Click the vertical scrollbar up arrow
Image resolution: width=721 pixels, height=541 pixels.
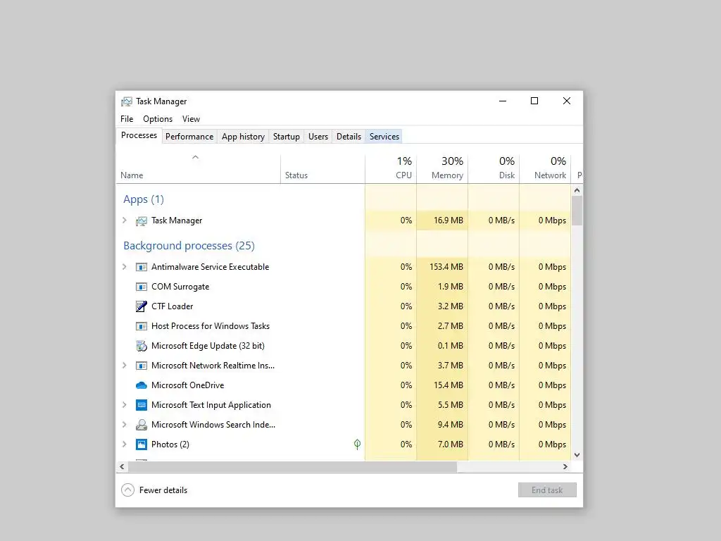[577, 190]
